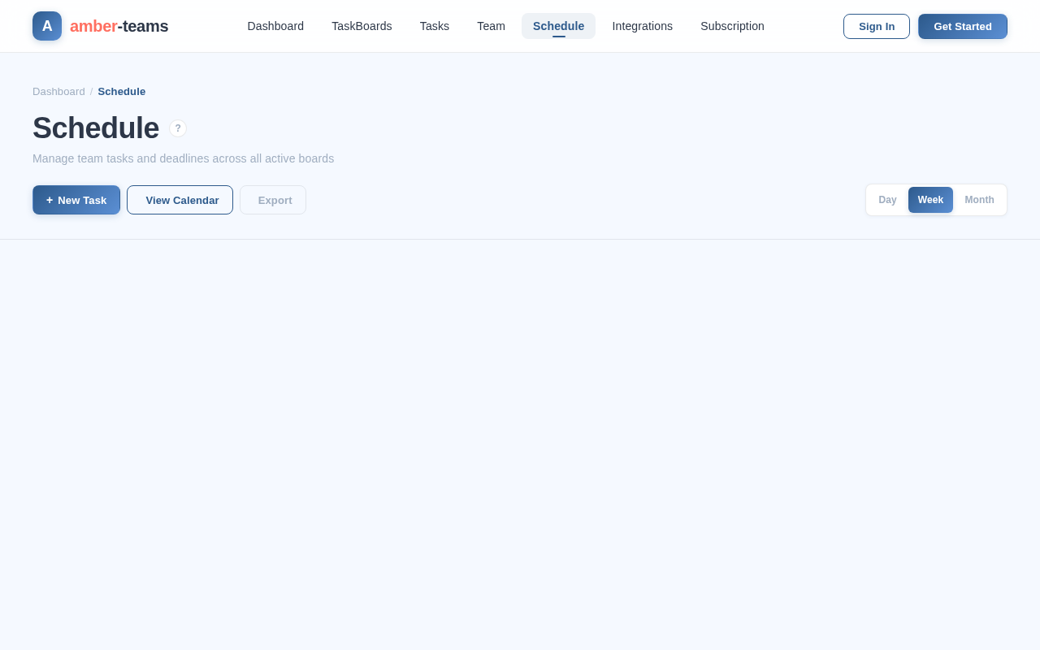1040x650 pixels.
Task: Click the Sign In button
Action: [877, 26]
